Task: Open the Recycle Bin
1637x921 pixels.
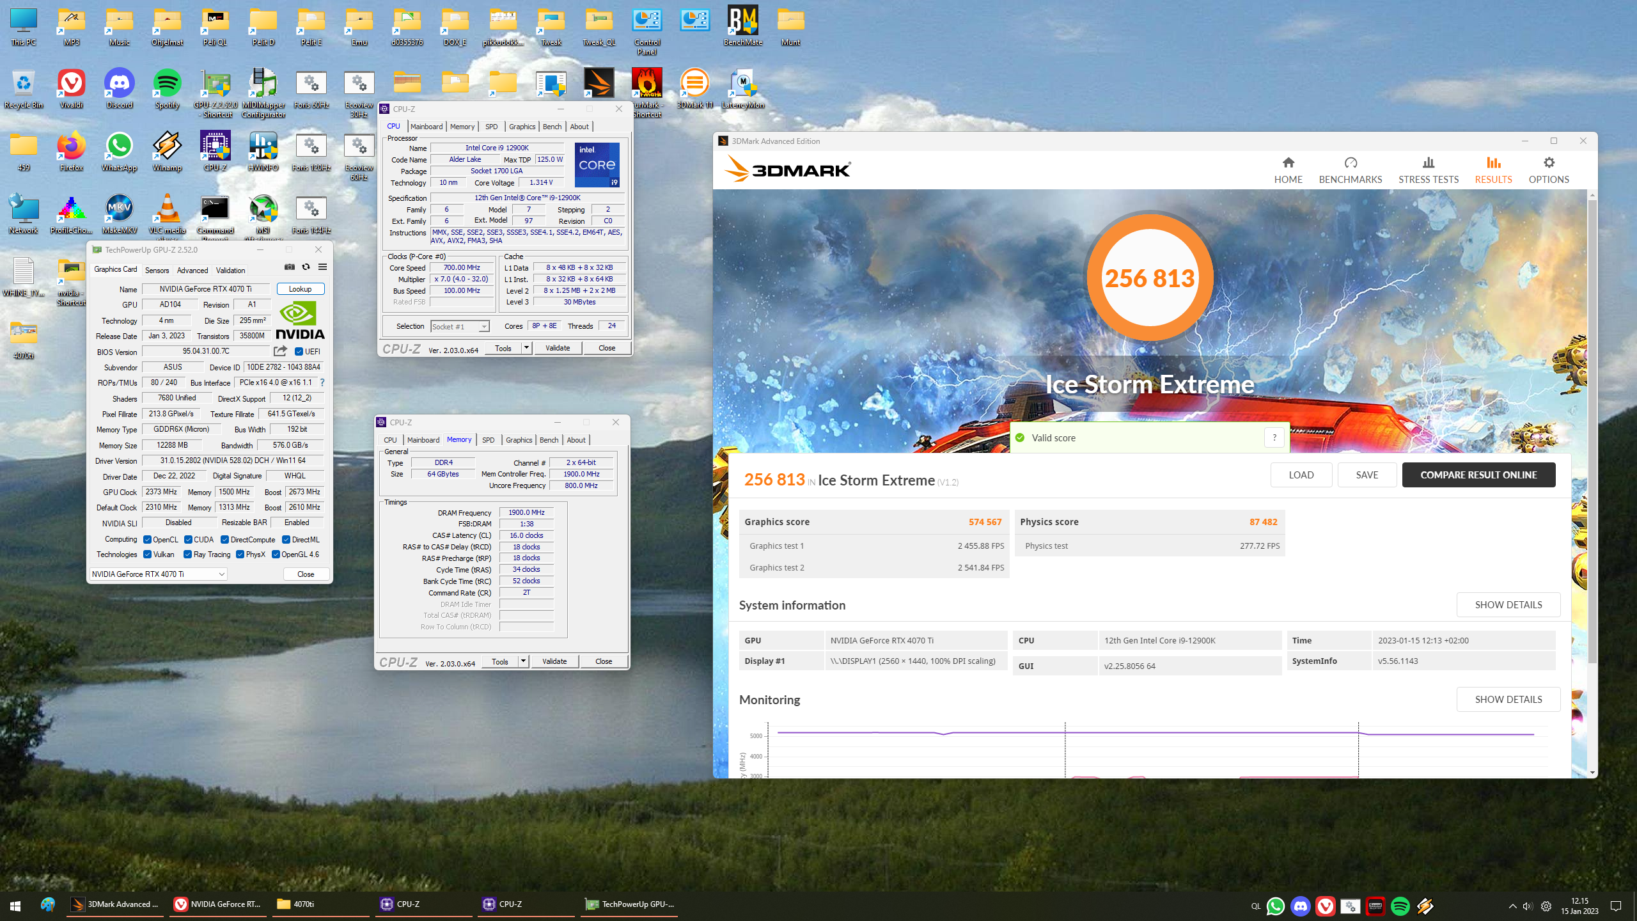Action: (24, 90)
